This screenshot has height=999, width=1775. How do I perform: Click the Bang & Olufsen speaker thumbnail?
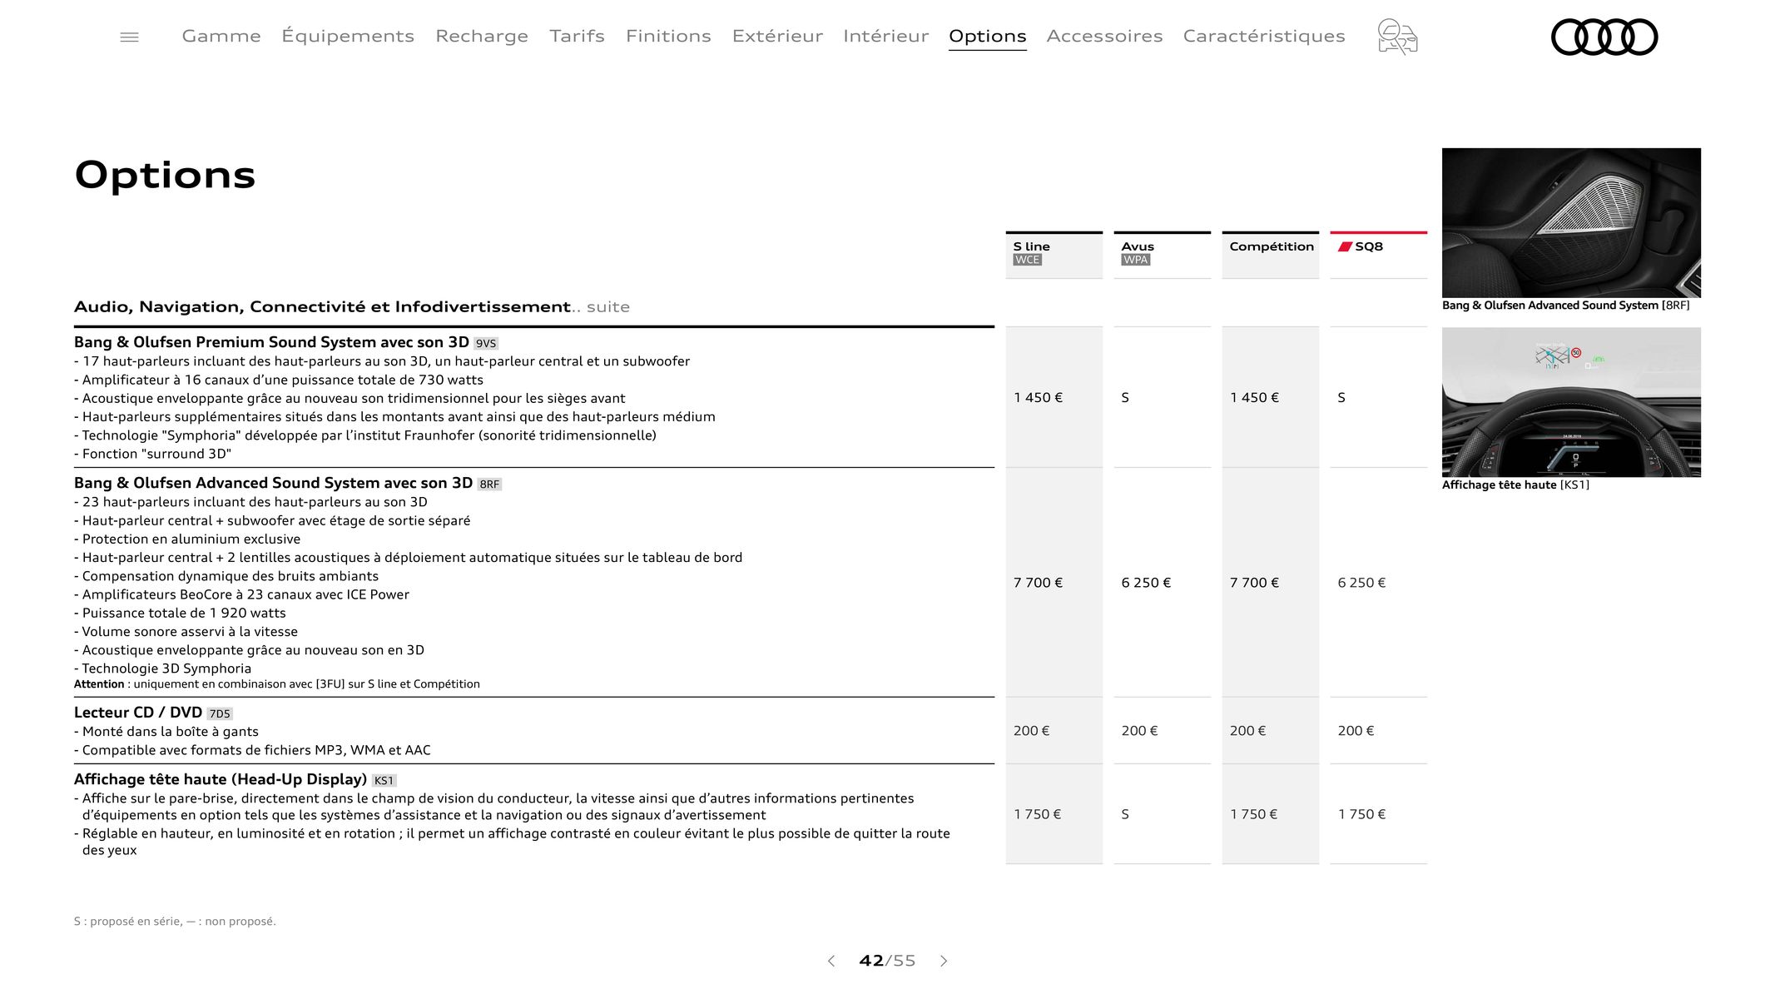click(1571, 222)
